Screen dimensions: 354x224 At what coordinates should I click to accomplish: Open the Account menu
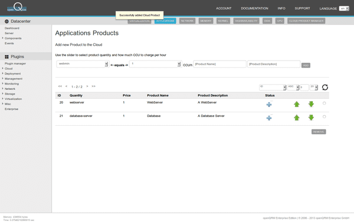click(224, 8)
